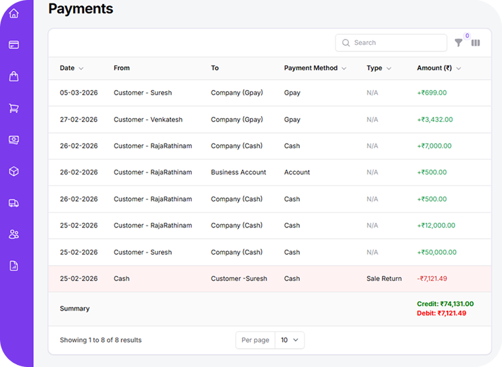Click Debit: ₹7,121.49 summary value
Image resolution: width=502 pixels, height=367 pixels.
tap(442, 313)
